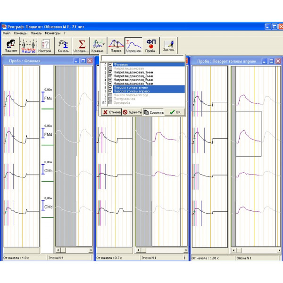The width and height of the screenshot is (283, 283).
Task: Click scrollbar thumb in Фоновая window
Action: coord(63,250)
